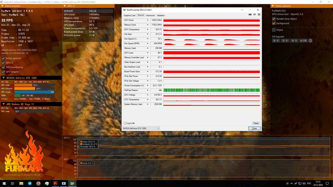
Task: Collapse the Demo options panel
Action: click(x=273, y=6)
